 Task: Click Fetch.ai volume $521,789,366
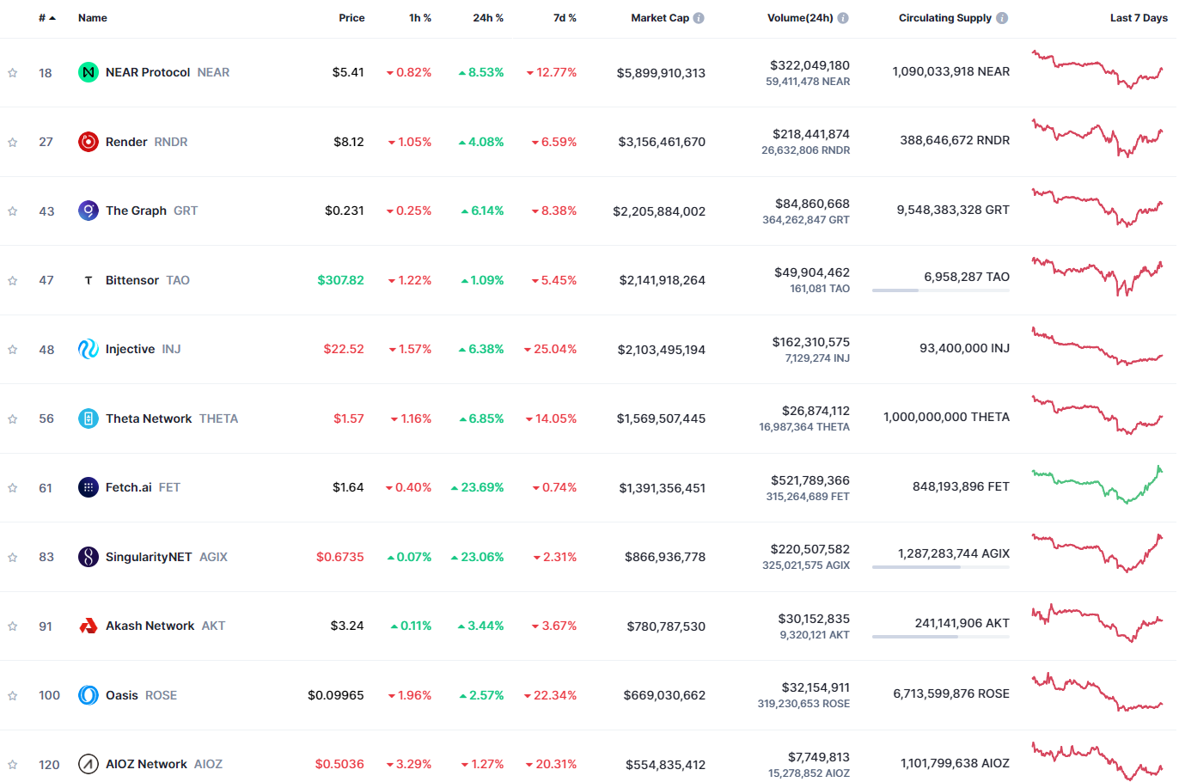(x=810, y=480)
